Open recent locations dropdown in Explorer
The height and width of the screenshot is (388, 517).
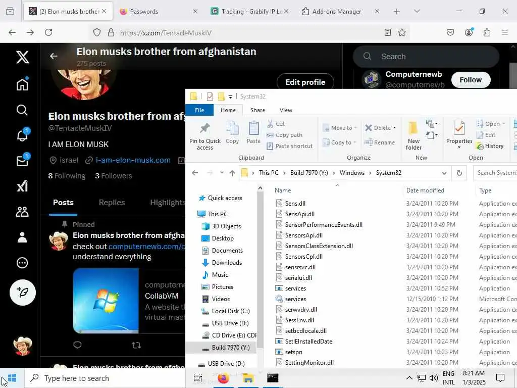222,173
